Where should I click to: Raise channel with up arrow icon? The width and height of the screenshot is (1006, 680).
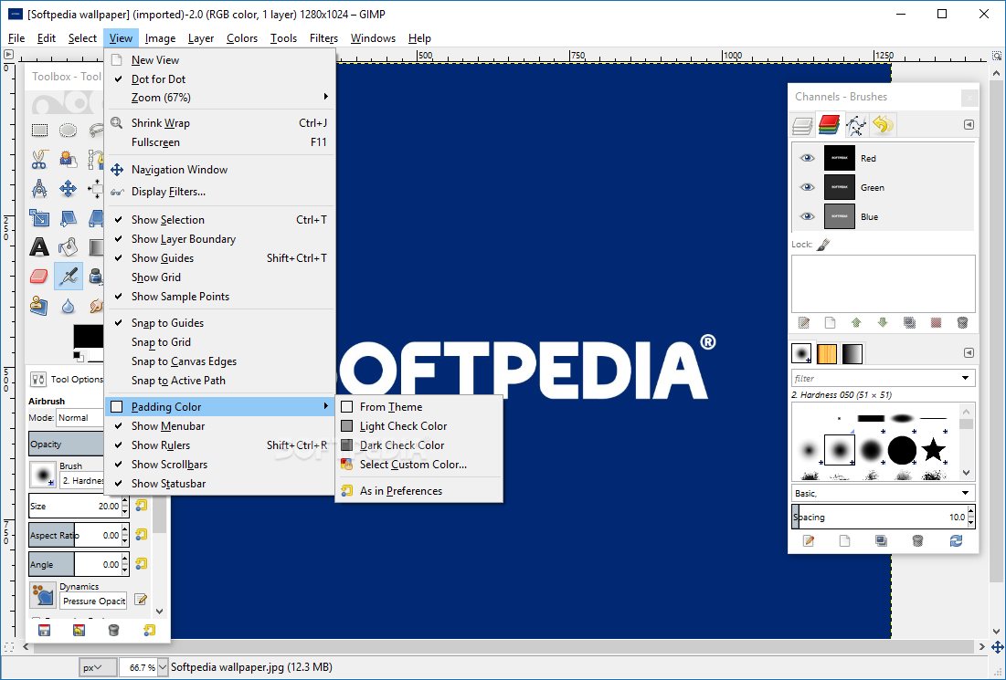tap(856, 323)
